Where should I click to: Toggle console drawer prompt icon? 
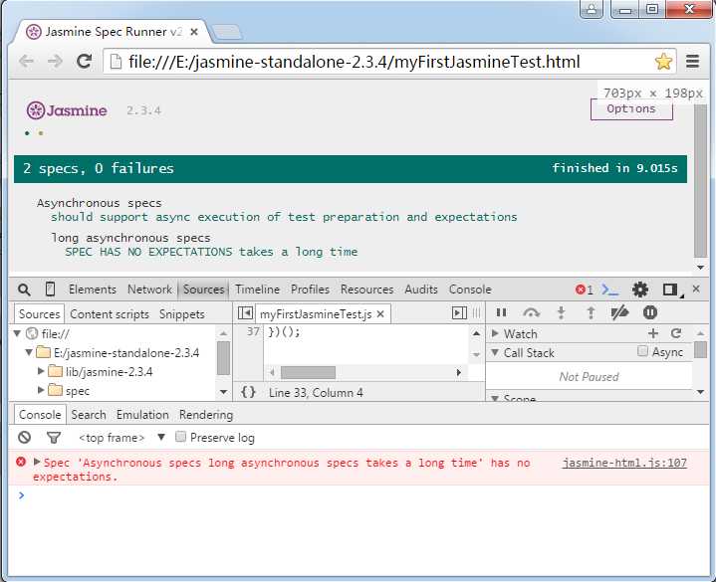[x=609, y=290]
